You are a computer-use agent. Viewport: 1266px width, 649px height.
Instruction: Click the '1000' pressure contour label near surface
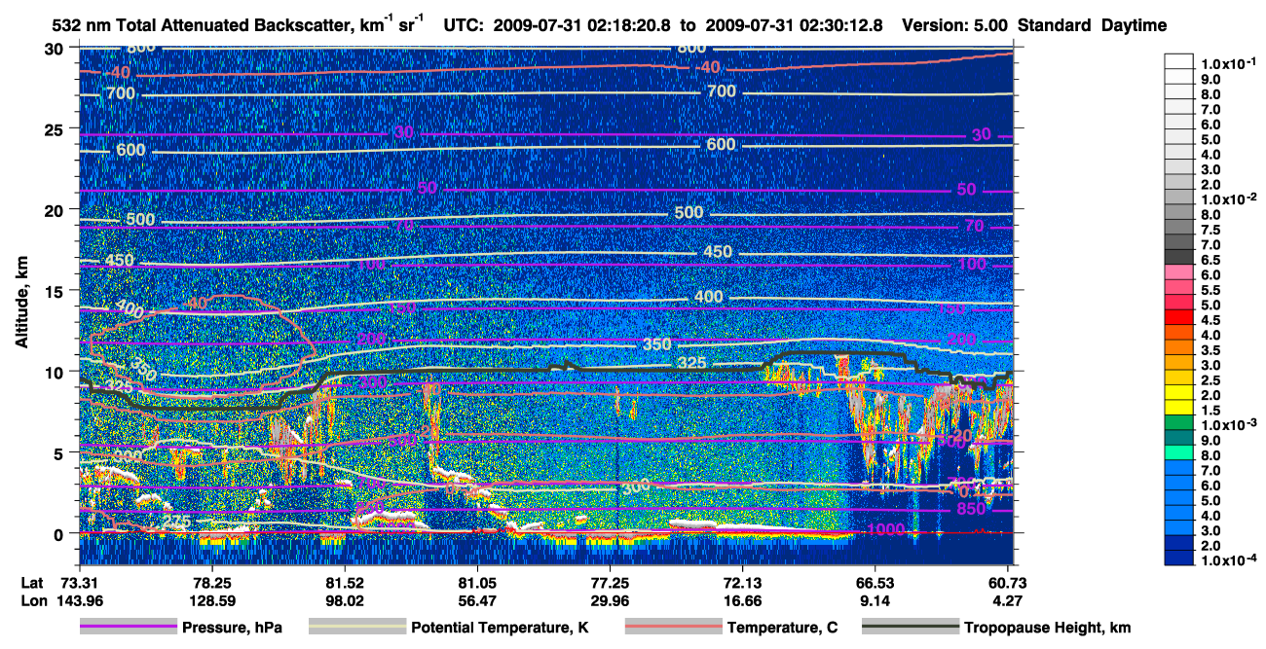(886, 529)
